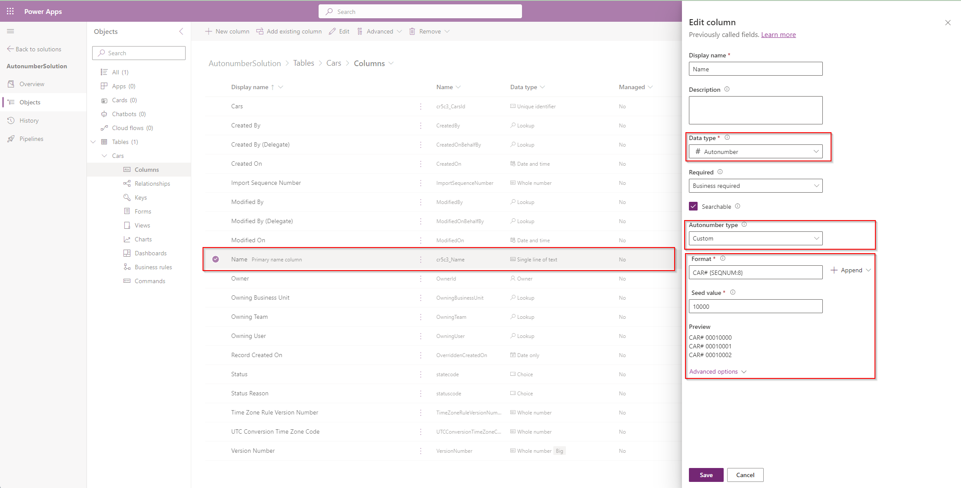Click Edit pencil in command bar

point(339,31)
